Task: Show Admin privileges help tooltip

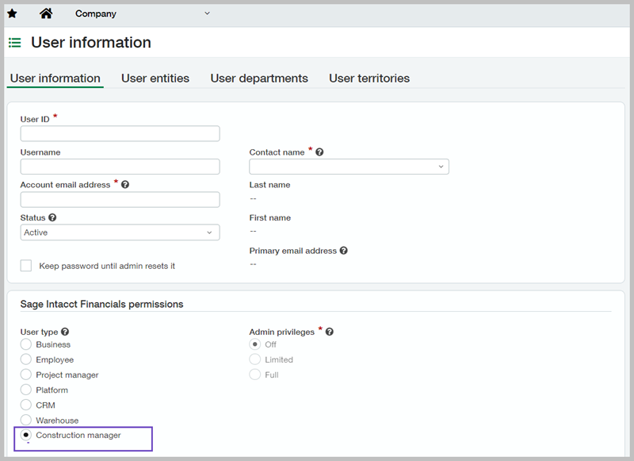Action: [329, 332]
